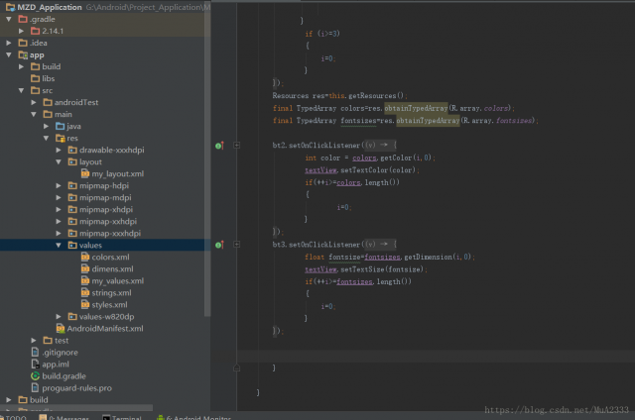This screenshot has width=635, height=420.
Task: Select strings.xml in the values folder
Action: [111, 292]
